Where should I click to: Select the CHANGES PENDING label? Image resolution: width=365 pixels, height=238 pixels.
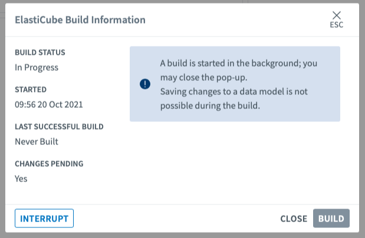pyautogui.click(x=49, y=164)
